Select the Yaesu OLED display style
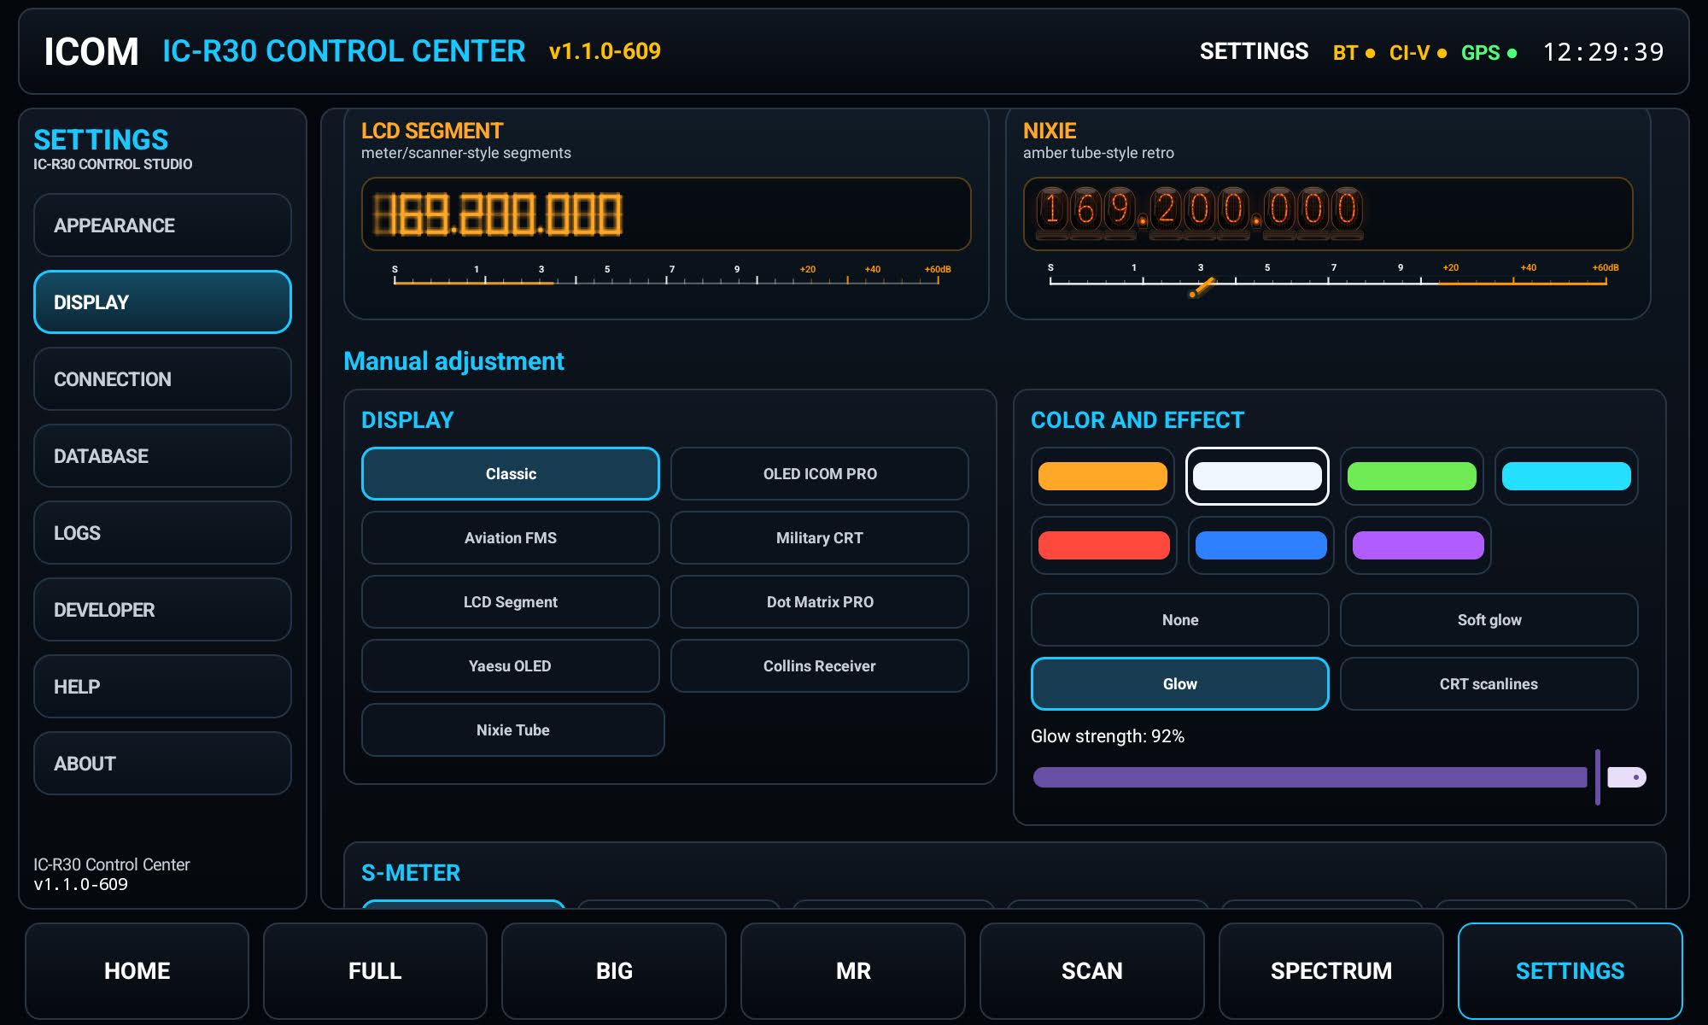 pos(511,666)
